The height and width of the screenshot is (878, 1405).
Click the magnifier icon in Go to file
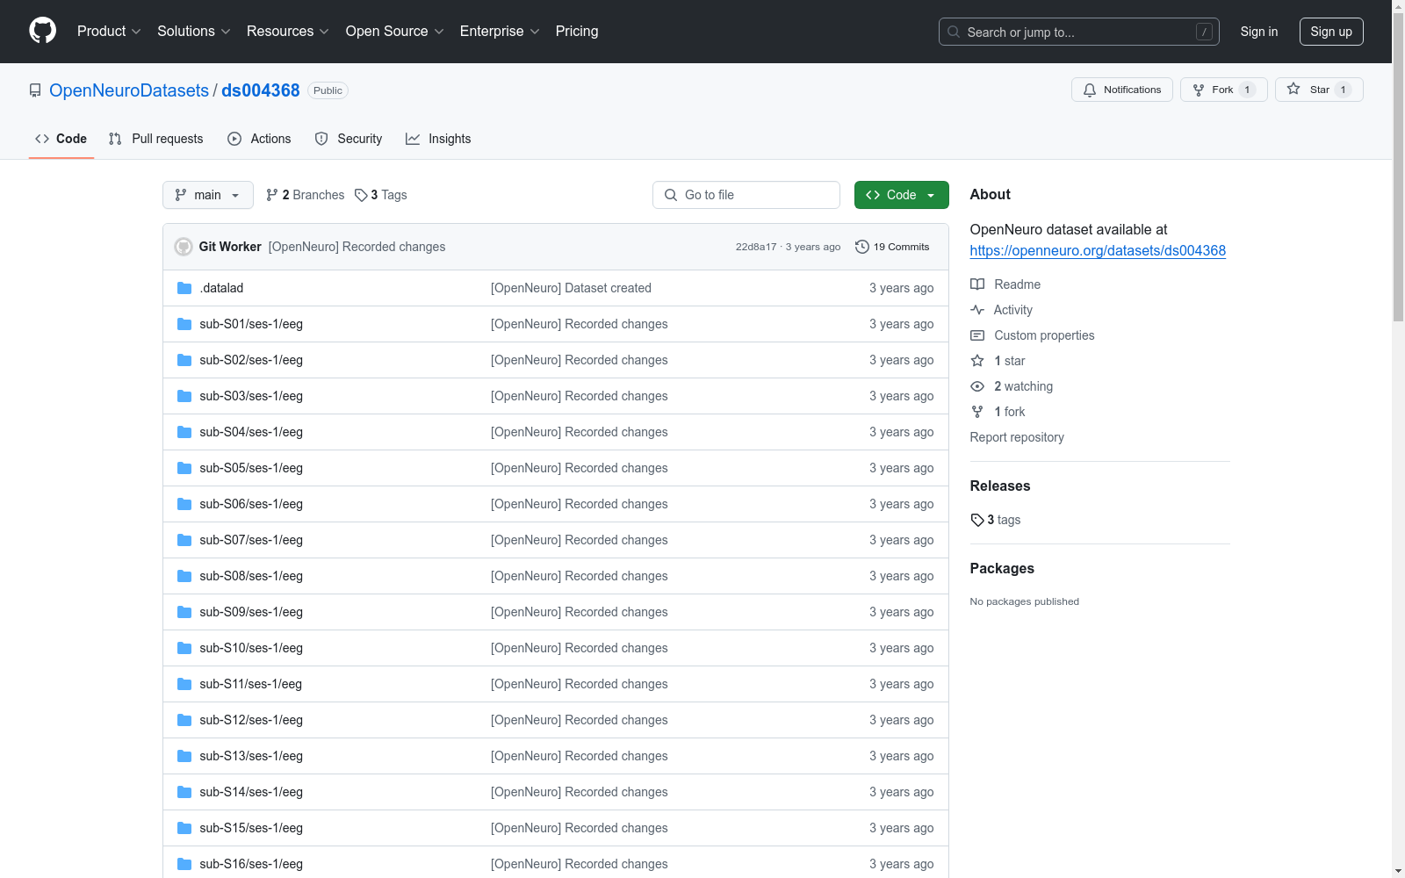pyautogui.click(x=671, y=195)
